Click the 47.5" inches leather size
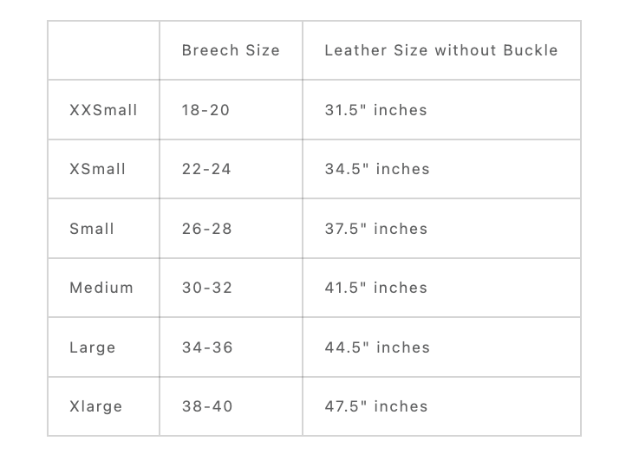The width and height of the screenshot is (626, 454). (376, 406)
